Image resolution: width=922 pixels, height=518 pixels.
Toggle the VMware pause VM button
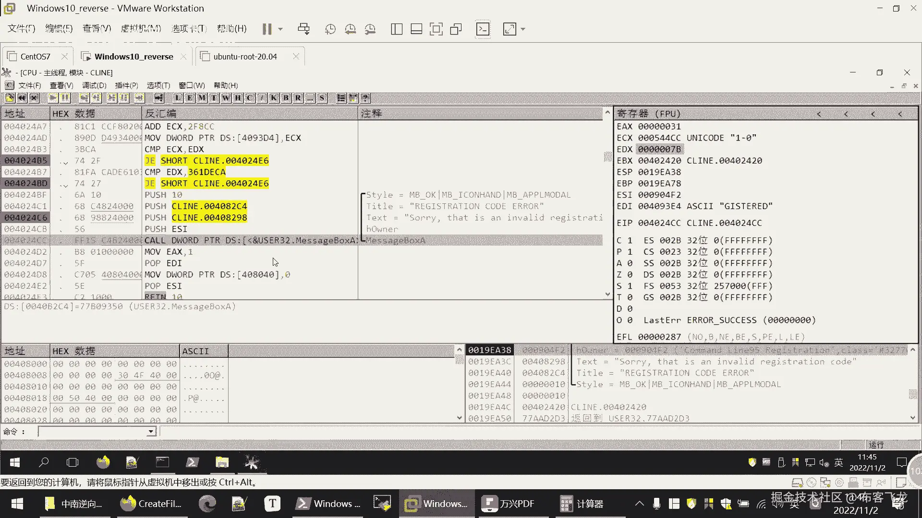[x=267, y=29]
